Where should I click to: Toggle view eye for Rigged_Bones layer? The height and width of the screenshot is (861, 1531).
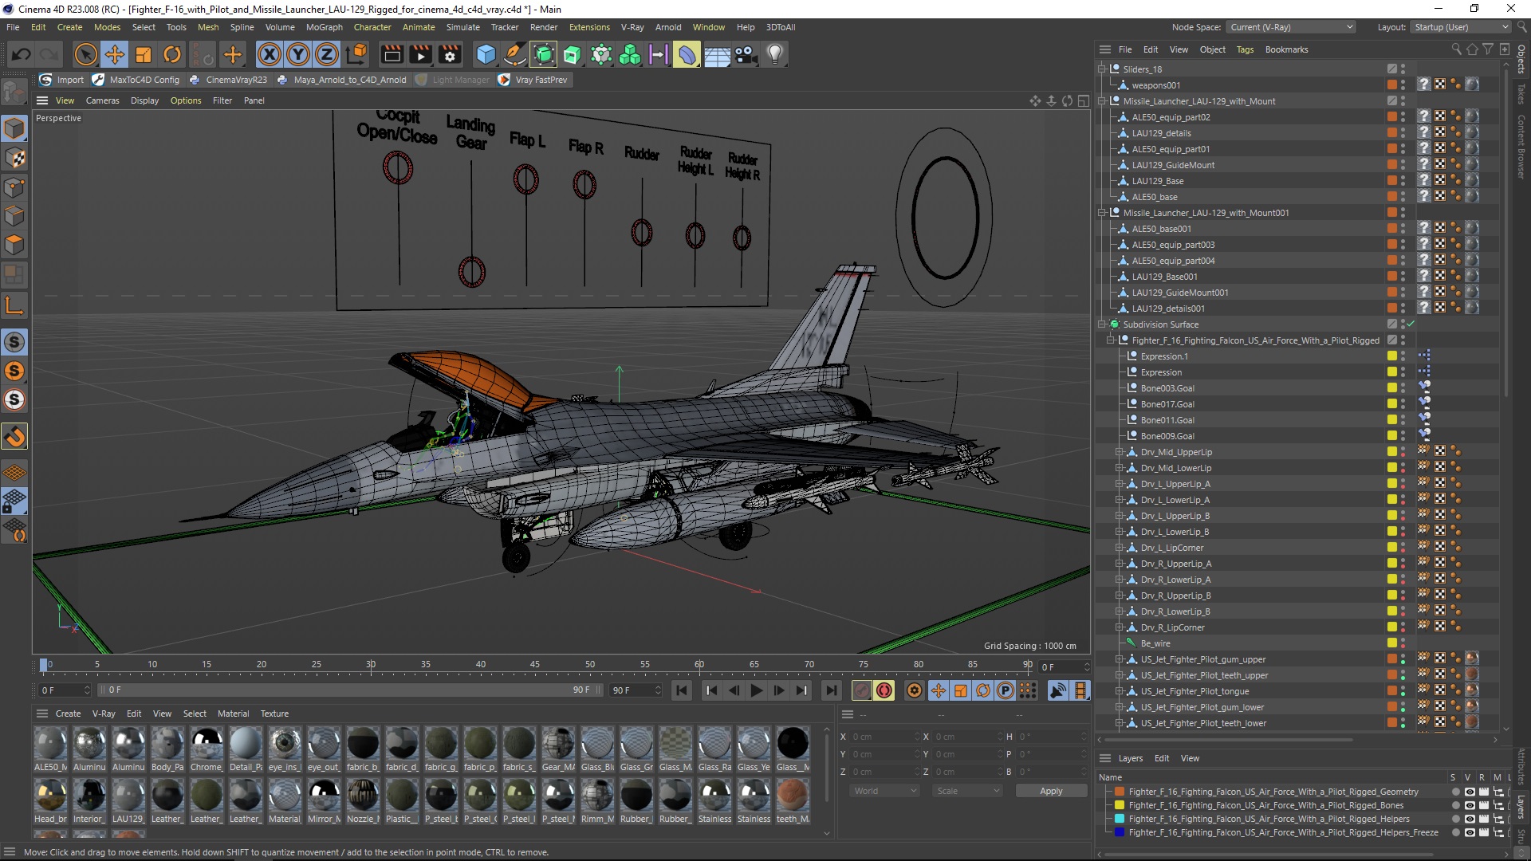[1469, 805]
